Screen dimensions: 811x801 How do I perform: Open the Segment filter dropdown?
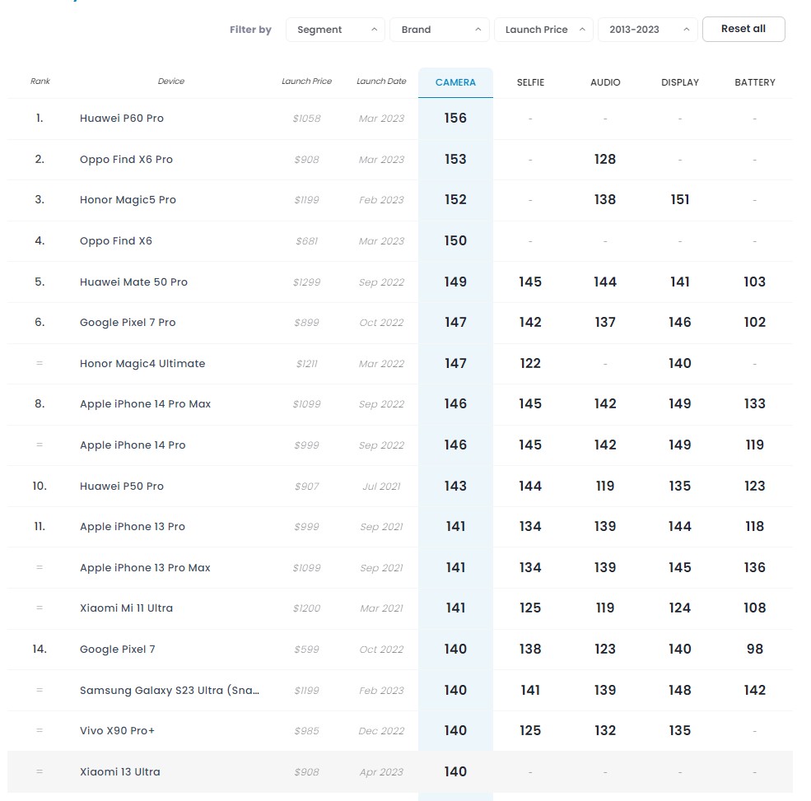(334, 29)
